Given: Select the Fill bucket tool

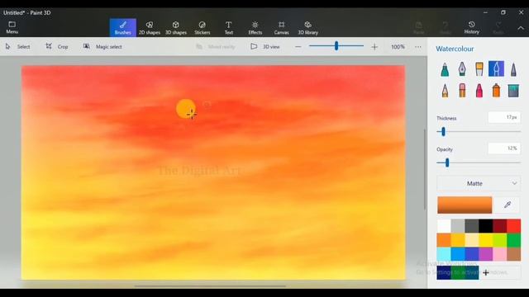Looking at the screenshot, I should tap(513, 91).
